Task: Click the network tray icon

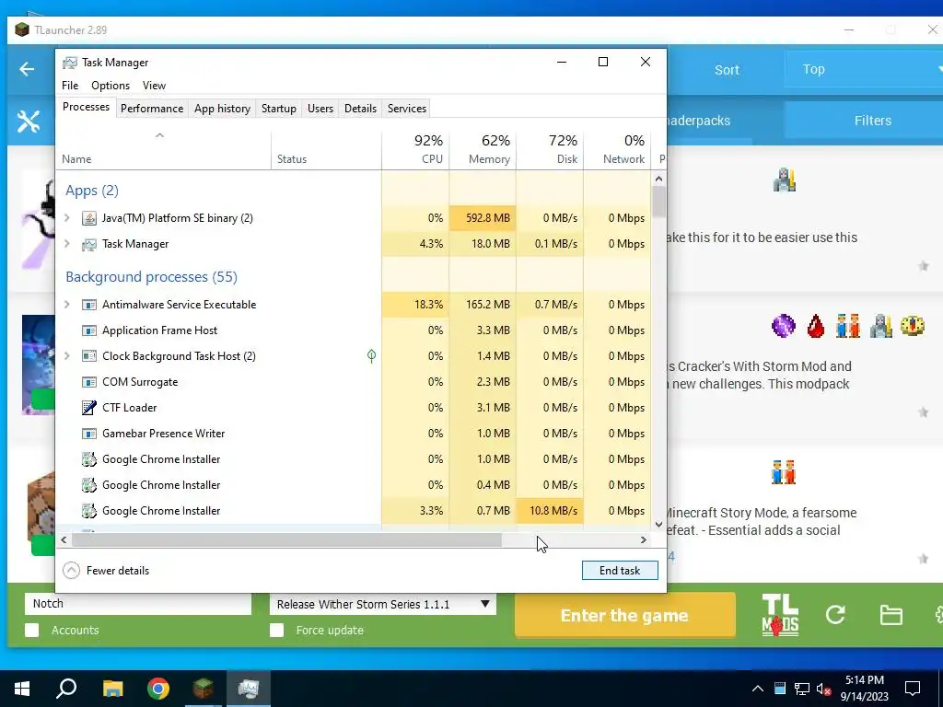Action: click(802, 689)
